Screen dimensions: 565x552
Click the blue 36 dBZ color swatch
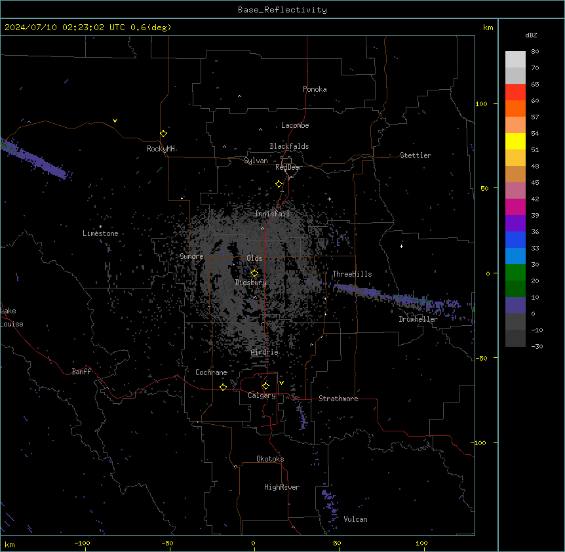click(x=515, y=239)
